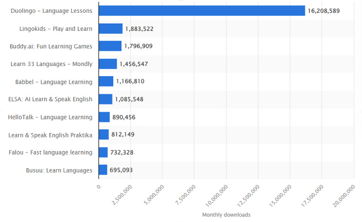Click the 'Learn & Speak English Praktika' label

50,135
